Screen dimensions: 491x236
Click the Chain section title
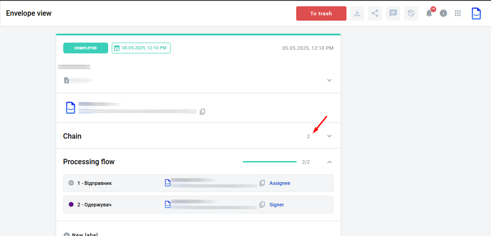point(72,136)
